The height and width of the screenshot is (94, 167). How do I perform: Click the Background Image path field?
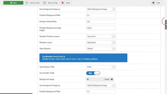tap(97, 79)
